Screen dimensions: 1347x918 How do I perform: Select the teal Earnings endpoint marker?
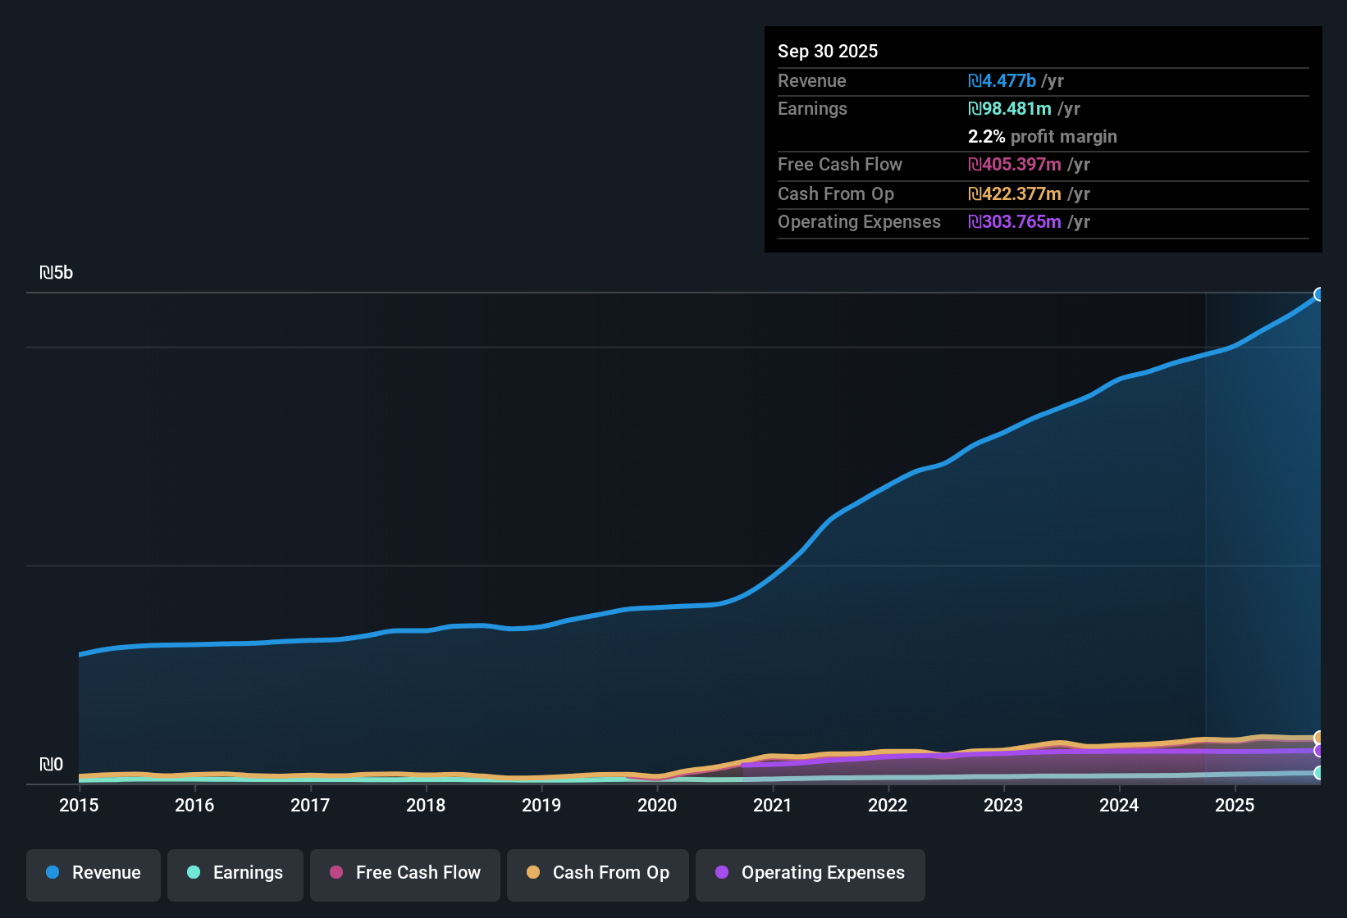(x=1319, y=770)
